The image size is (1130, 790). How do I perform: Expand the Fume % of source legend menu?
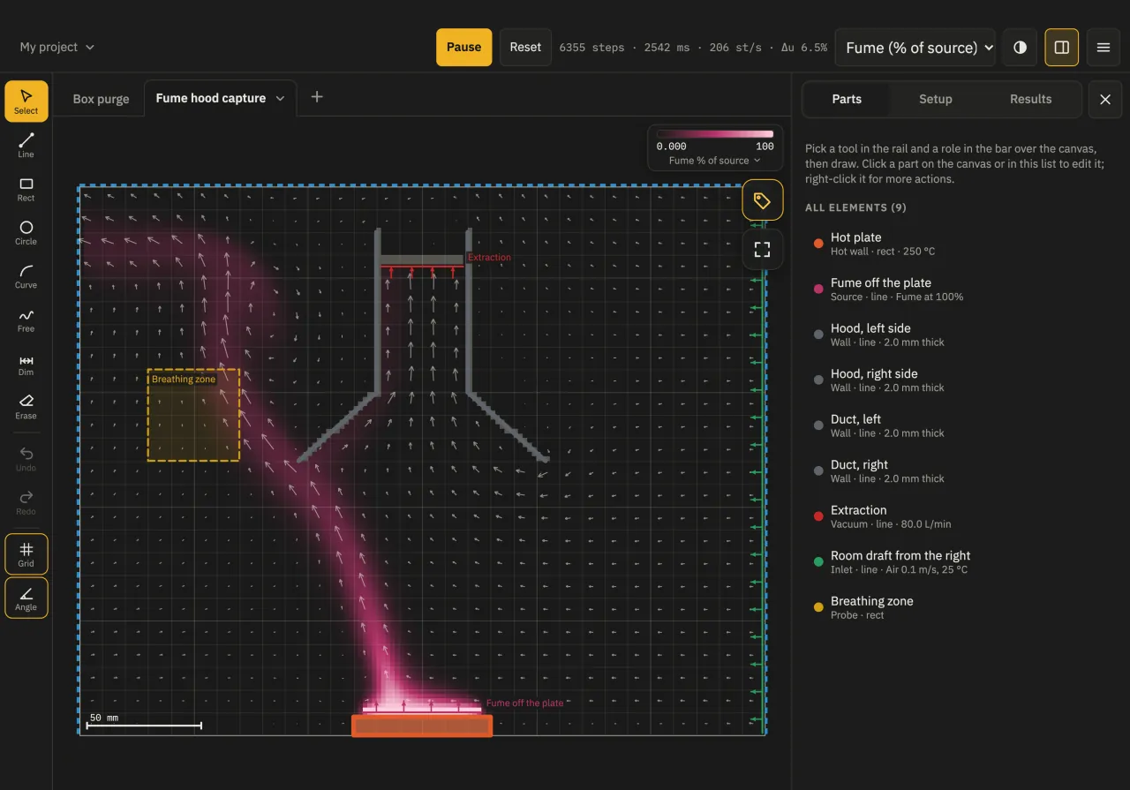point(715,161)
